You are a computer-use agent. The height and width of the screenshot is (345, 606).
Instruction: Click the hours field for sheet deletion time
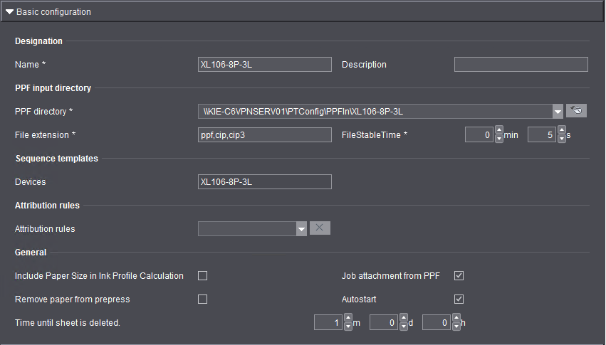pyautogui.click(x=437, y=322)
